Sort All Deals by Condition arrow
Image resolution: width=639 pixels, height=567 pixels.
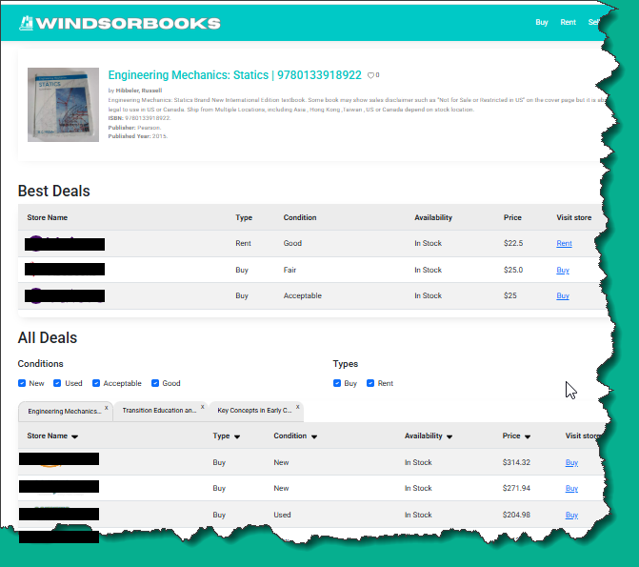point(314,436)
